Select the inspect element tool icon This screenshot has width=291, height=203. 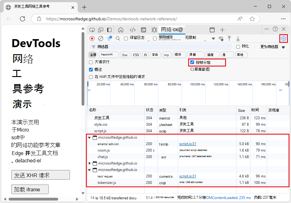[91, 30]
